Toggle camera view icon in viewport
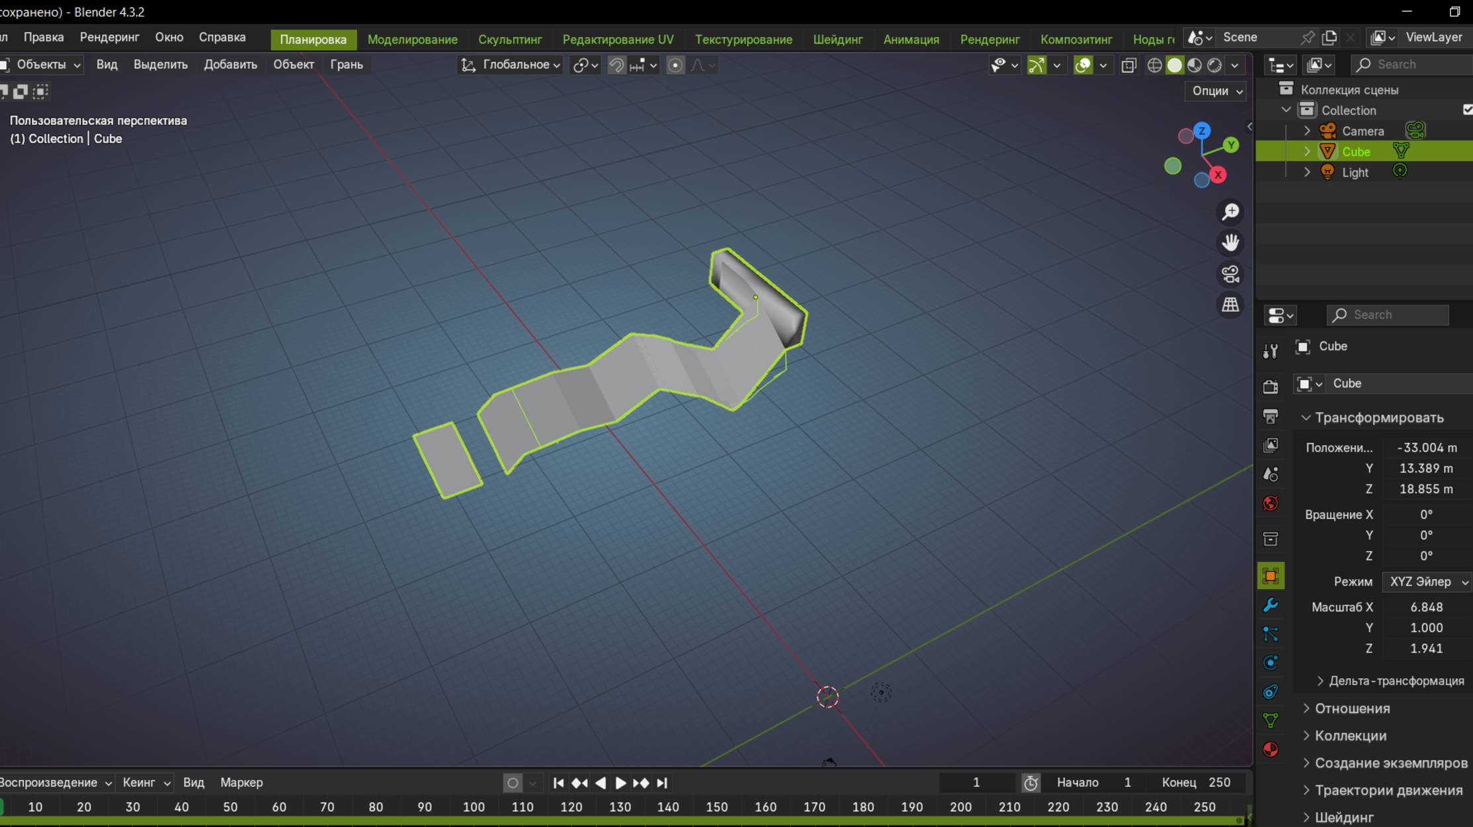The height and width of the screenshot is (827, 1473). tap(1230, 274)
